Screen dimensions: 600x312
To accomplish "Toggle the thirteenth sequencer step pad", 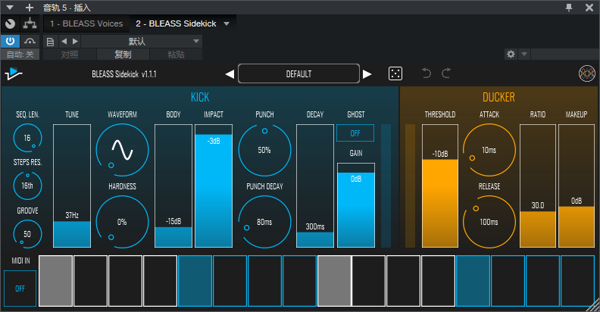I will pos(473,281).
